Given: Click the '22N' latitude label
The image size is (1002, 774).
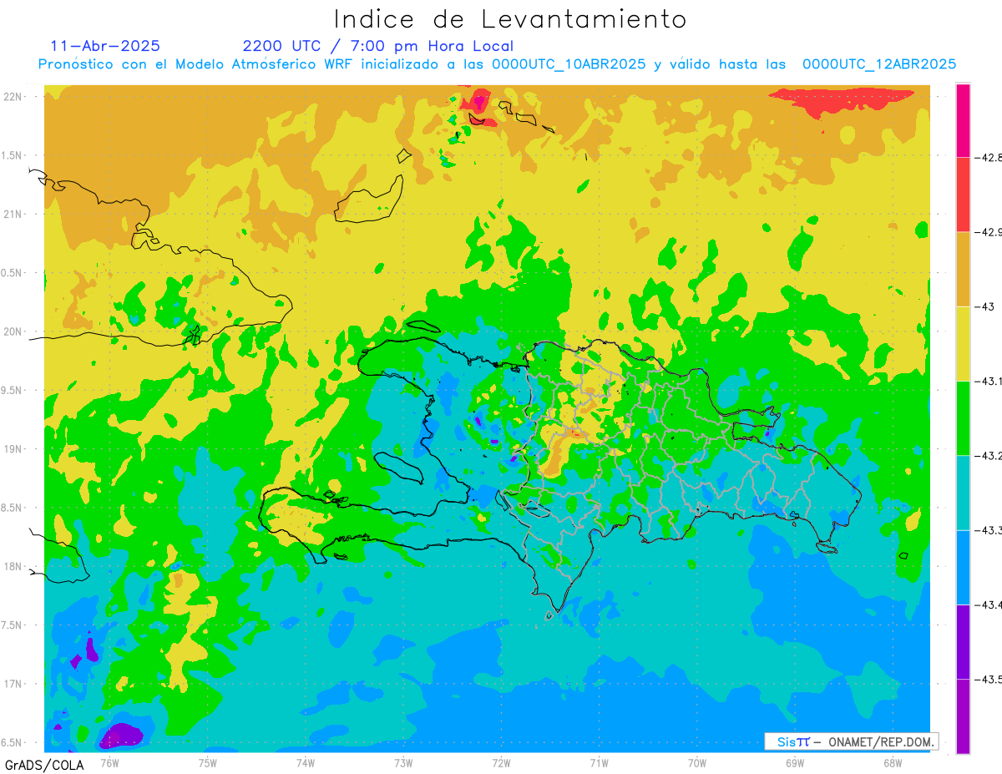Looking at the screenshot, I should pos(13,97).
